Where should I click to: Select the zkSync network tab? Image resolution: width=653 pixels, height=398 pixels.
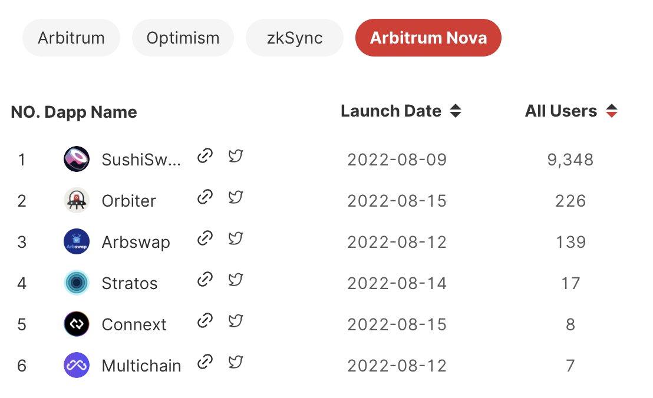[294, 38]
